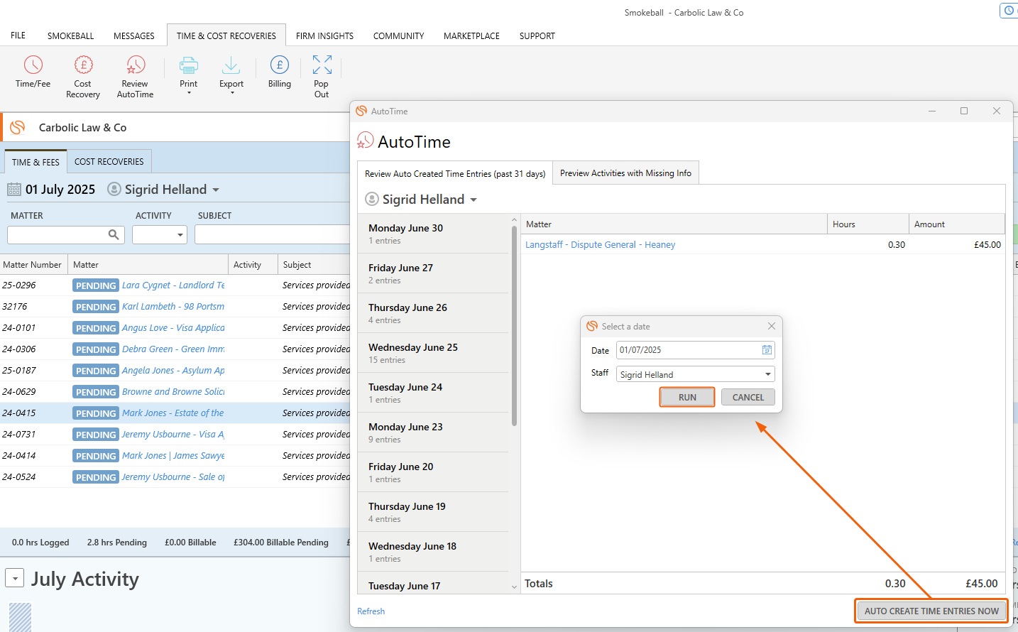This screenshot has height=632, width=1018.
Task: Open the Jeremy Usbourne - Visa matter link
Action: click(173, 434)
